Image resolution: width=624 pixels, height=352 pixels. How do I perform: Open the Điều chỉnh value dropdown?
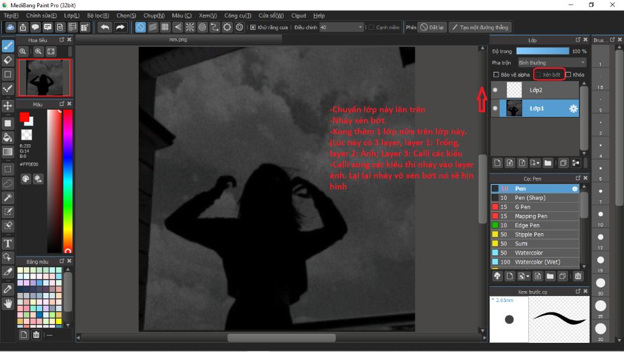[x=341, y=27]
